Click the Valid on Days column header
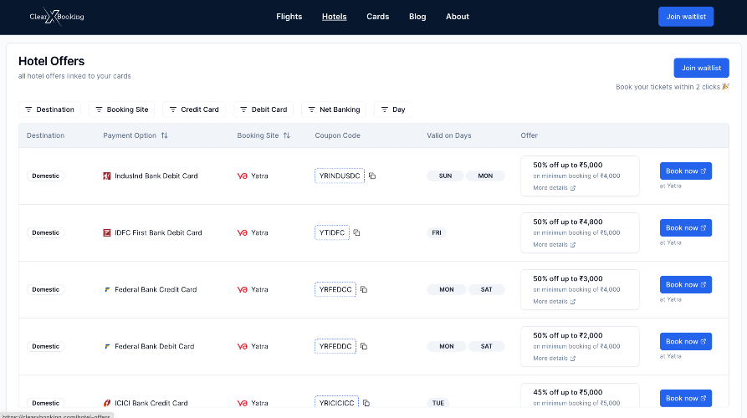The width and height of the screenshot is (747, 418). point(448,135)
